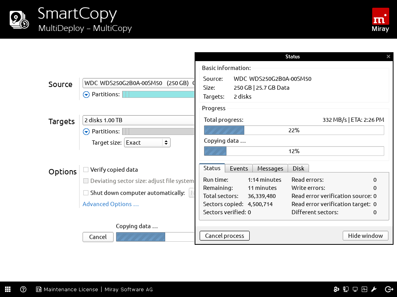Collapse the Targets Partitions section

click(86, 131)
